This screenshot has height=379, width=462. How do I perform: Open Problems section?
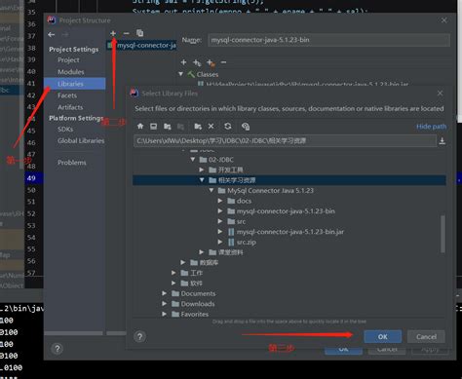coord(72,163)
